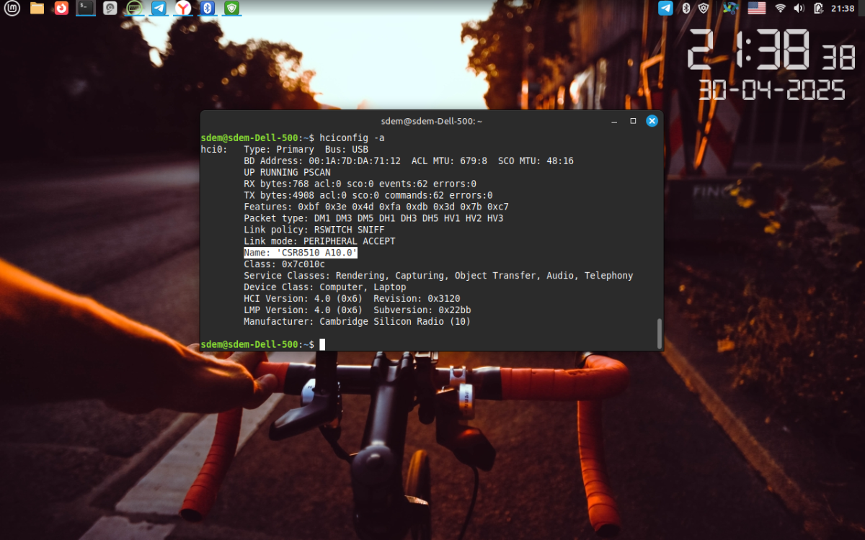The image size is (865, 540).
Task: Click the Bluetooth tray indicator
Action: 686,8
